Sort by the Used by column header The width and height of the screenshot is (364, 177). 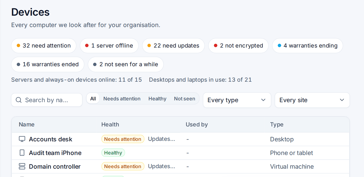pyautogui.click(x=197, y=124)
